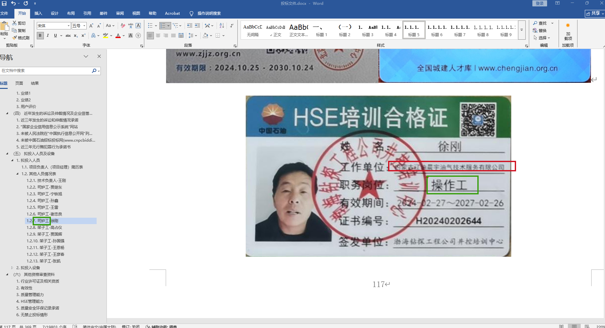Apply enclosed character (circled 字) icon
This screenshot has height=328, width=605.
(x=138, y=35)
